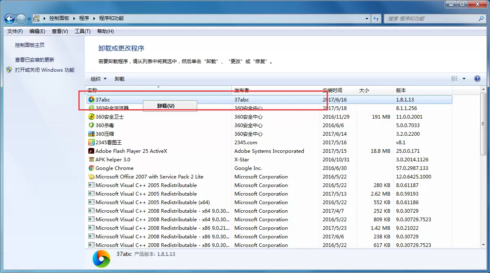Click the refresh button beside address bar
Viewport: 490px width, 273px height.
coord(376,18)
